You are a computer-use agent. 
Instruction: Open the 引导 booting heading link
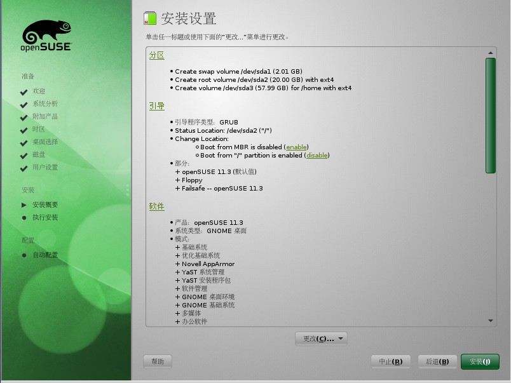[x=157, y=106]
